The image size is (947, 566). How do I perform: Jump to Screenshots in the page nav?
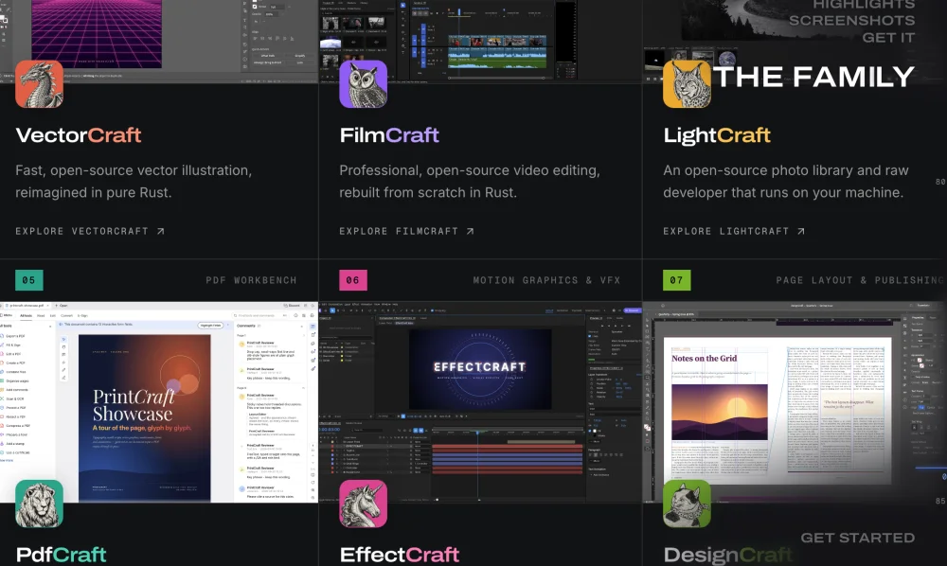(x=851, y=20)
